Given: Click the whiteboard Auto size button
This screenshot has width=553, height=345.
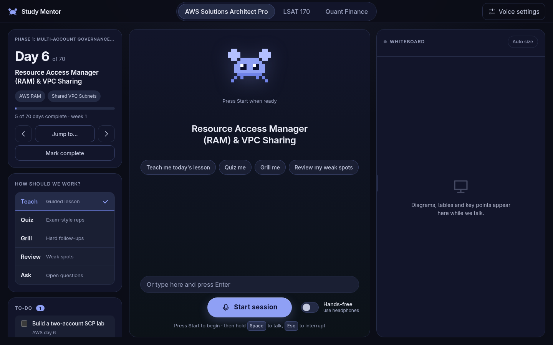Looking at the screenshot, I should (523, 42).
